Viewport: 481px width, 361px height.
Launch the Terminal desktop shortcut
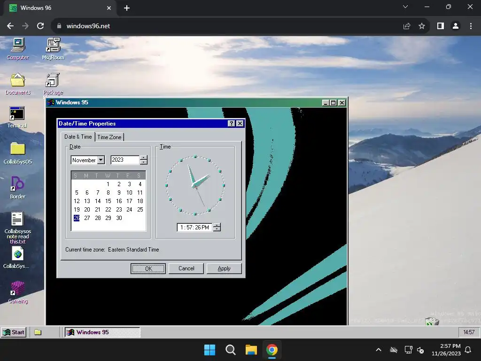click(x=17, y=117)
